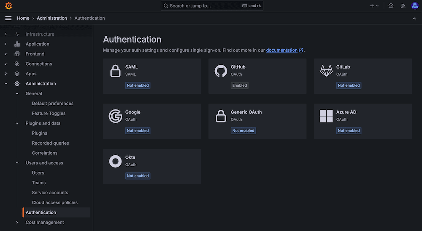Viewport: 422px width, 231px height.
Task: Go to Users page
Action: click(38, 173)
